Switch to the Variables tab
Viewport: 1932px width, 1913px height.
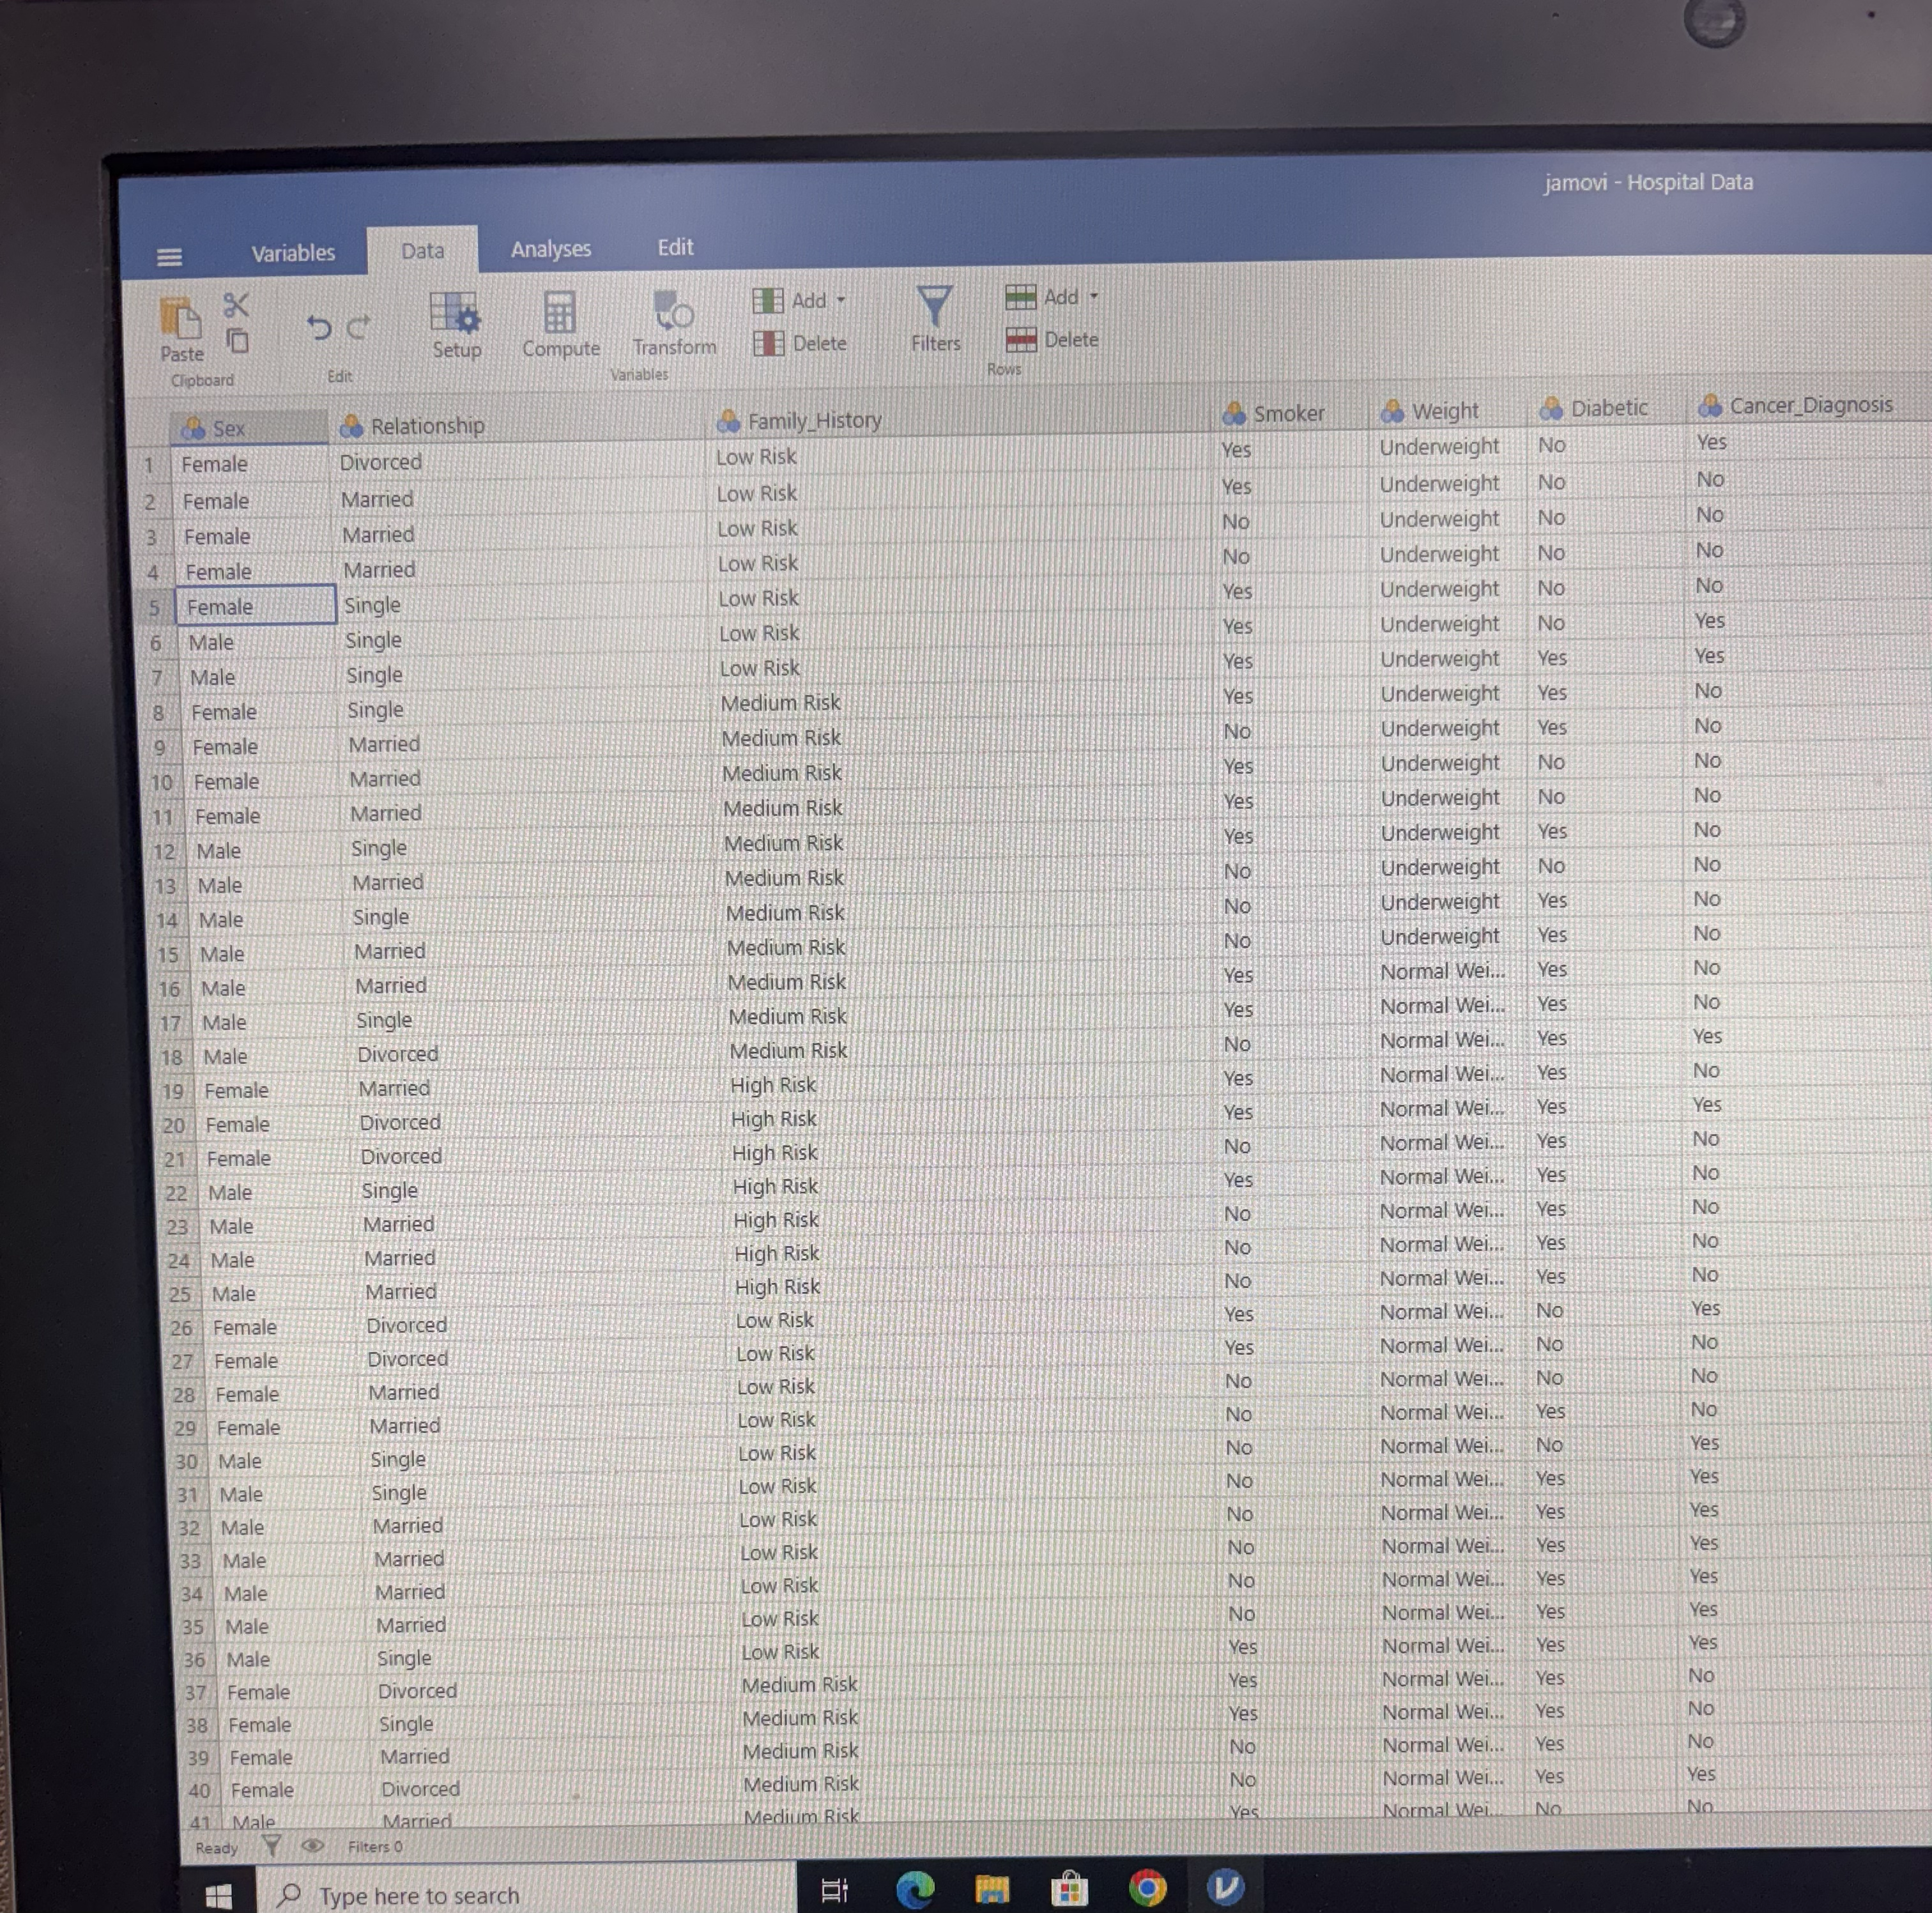pyautogui.click(x=292, y=253)
